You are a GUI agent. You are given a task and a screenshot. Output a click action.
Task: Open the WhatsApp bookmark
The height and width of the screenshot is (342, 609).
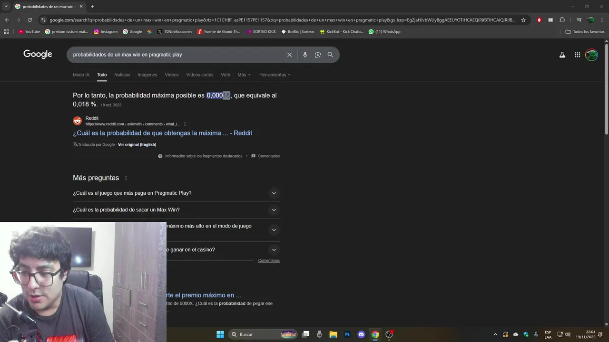[x=384, y=32]
